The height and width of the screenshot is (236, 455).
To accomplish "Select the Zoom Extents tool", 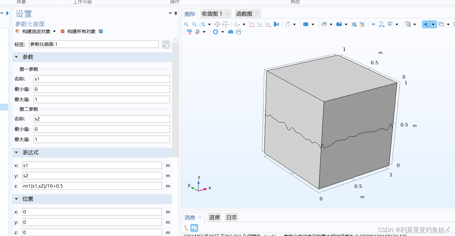I will pos(217,24).
